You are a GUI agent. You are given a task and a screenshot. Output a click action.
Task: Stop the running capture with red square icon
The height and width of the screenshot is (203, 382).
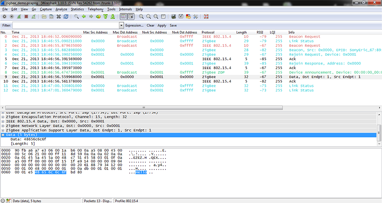pyautogui.click(x=26, y=17)
